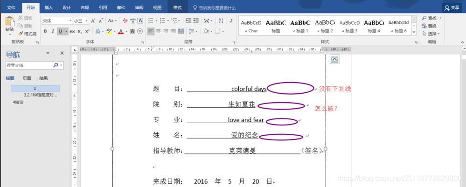The height and width of the screenshot is (187, 466).
Task: Toggle underline formatting with the U button
Action: pos(61,31)
